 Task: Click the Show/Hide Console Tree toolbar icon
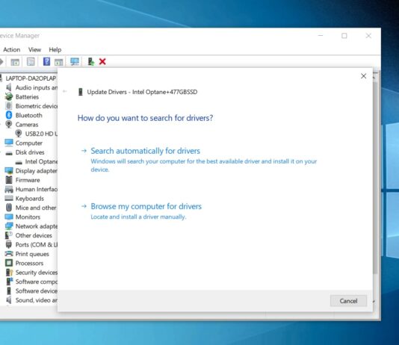[15, 62]
